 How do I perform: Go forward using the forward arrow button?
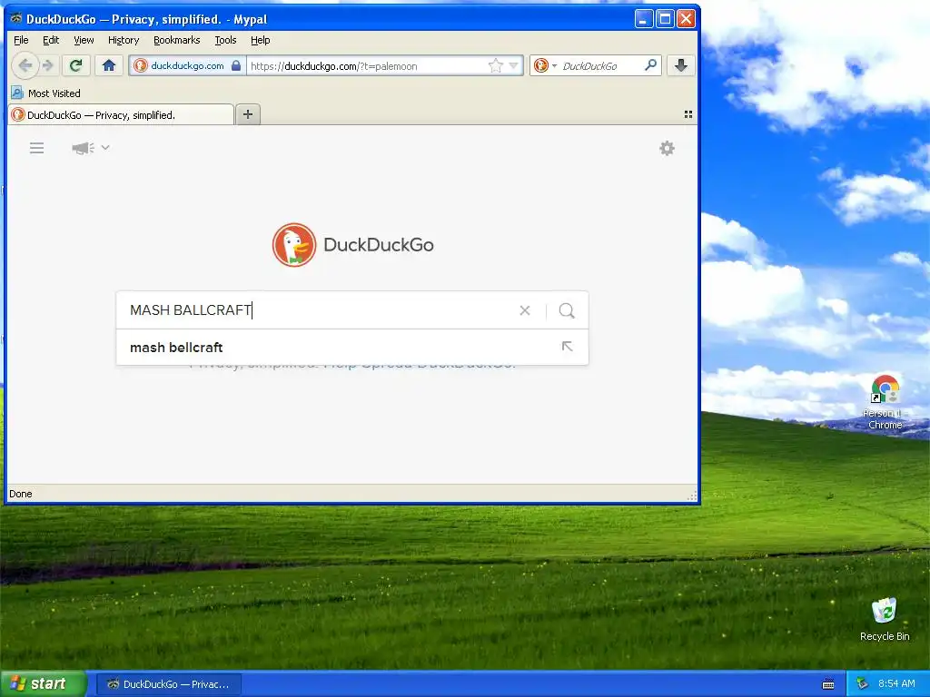click(48, 65)
